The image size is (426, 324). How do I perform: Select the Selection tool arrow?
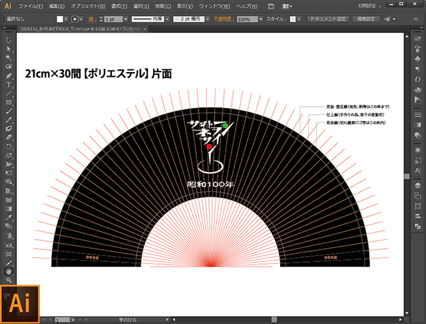pyautogui.click(x=9, y=41)
